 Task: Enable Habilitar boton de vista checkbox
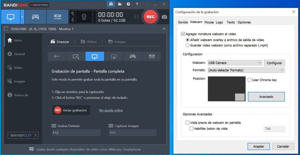[191, 128]
